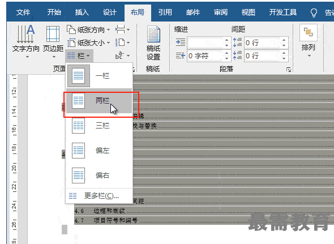Open the line numbers dropdown icon

[122, 42]
